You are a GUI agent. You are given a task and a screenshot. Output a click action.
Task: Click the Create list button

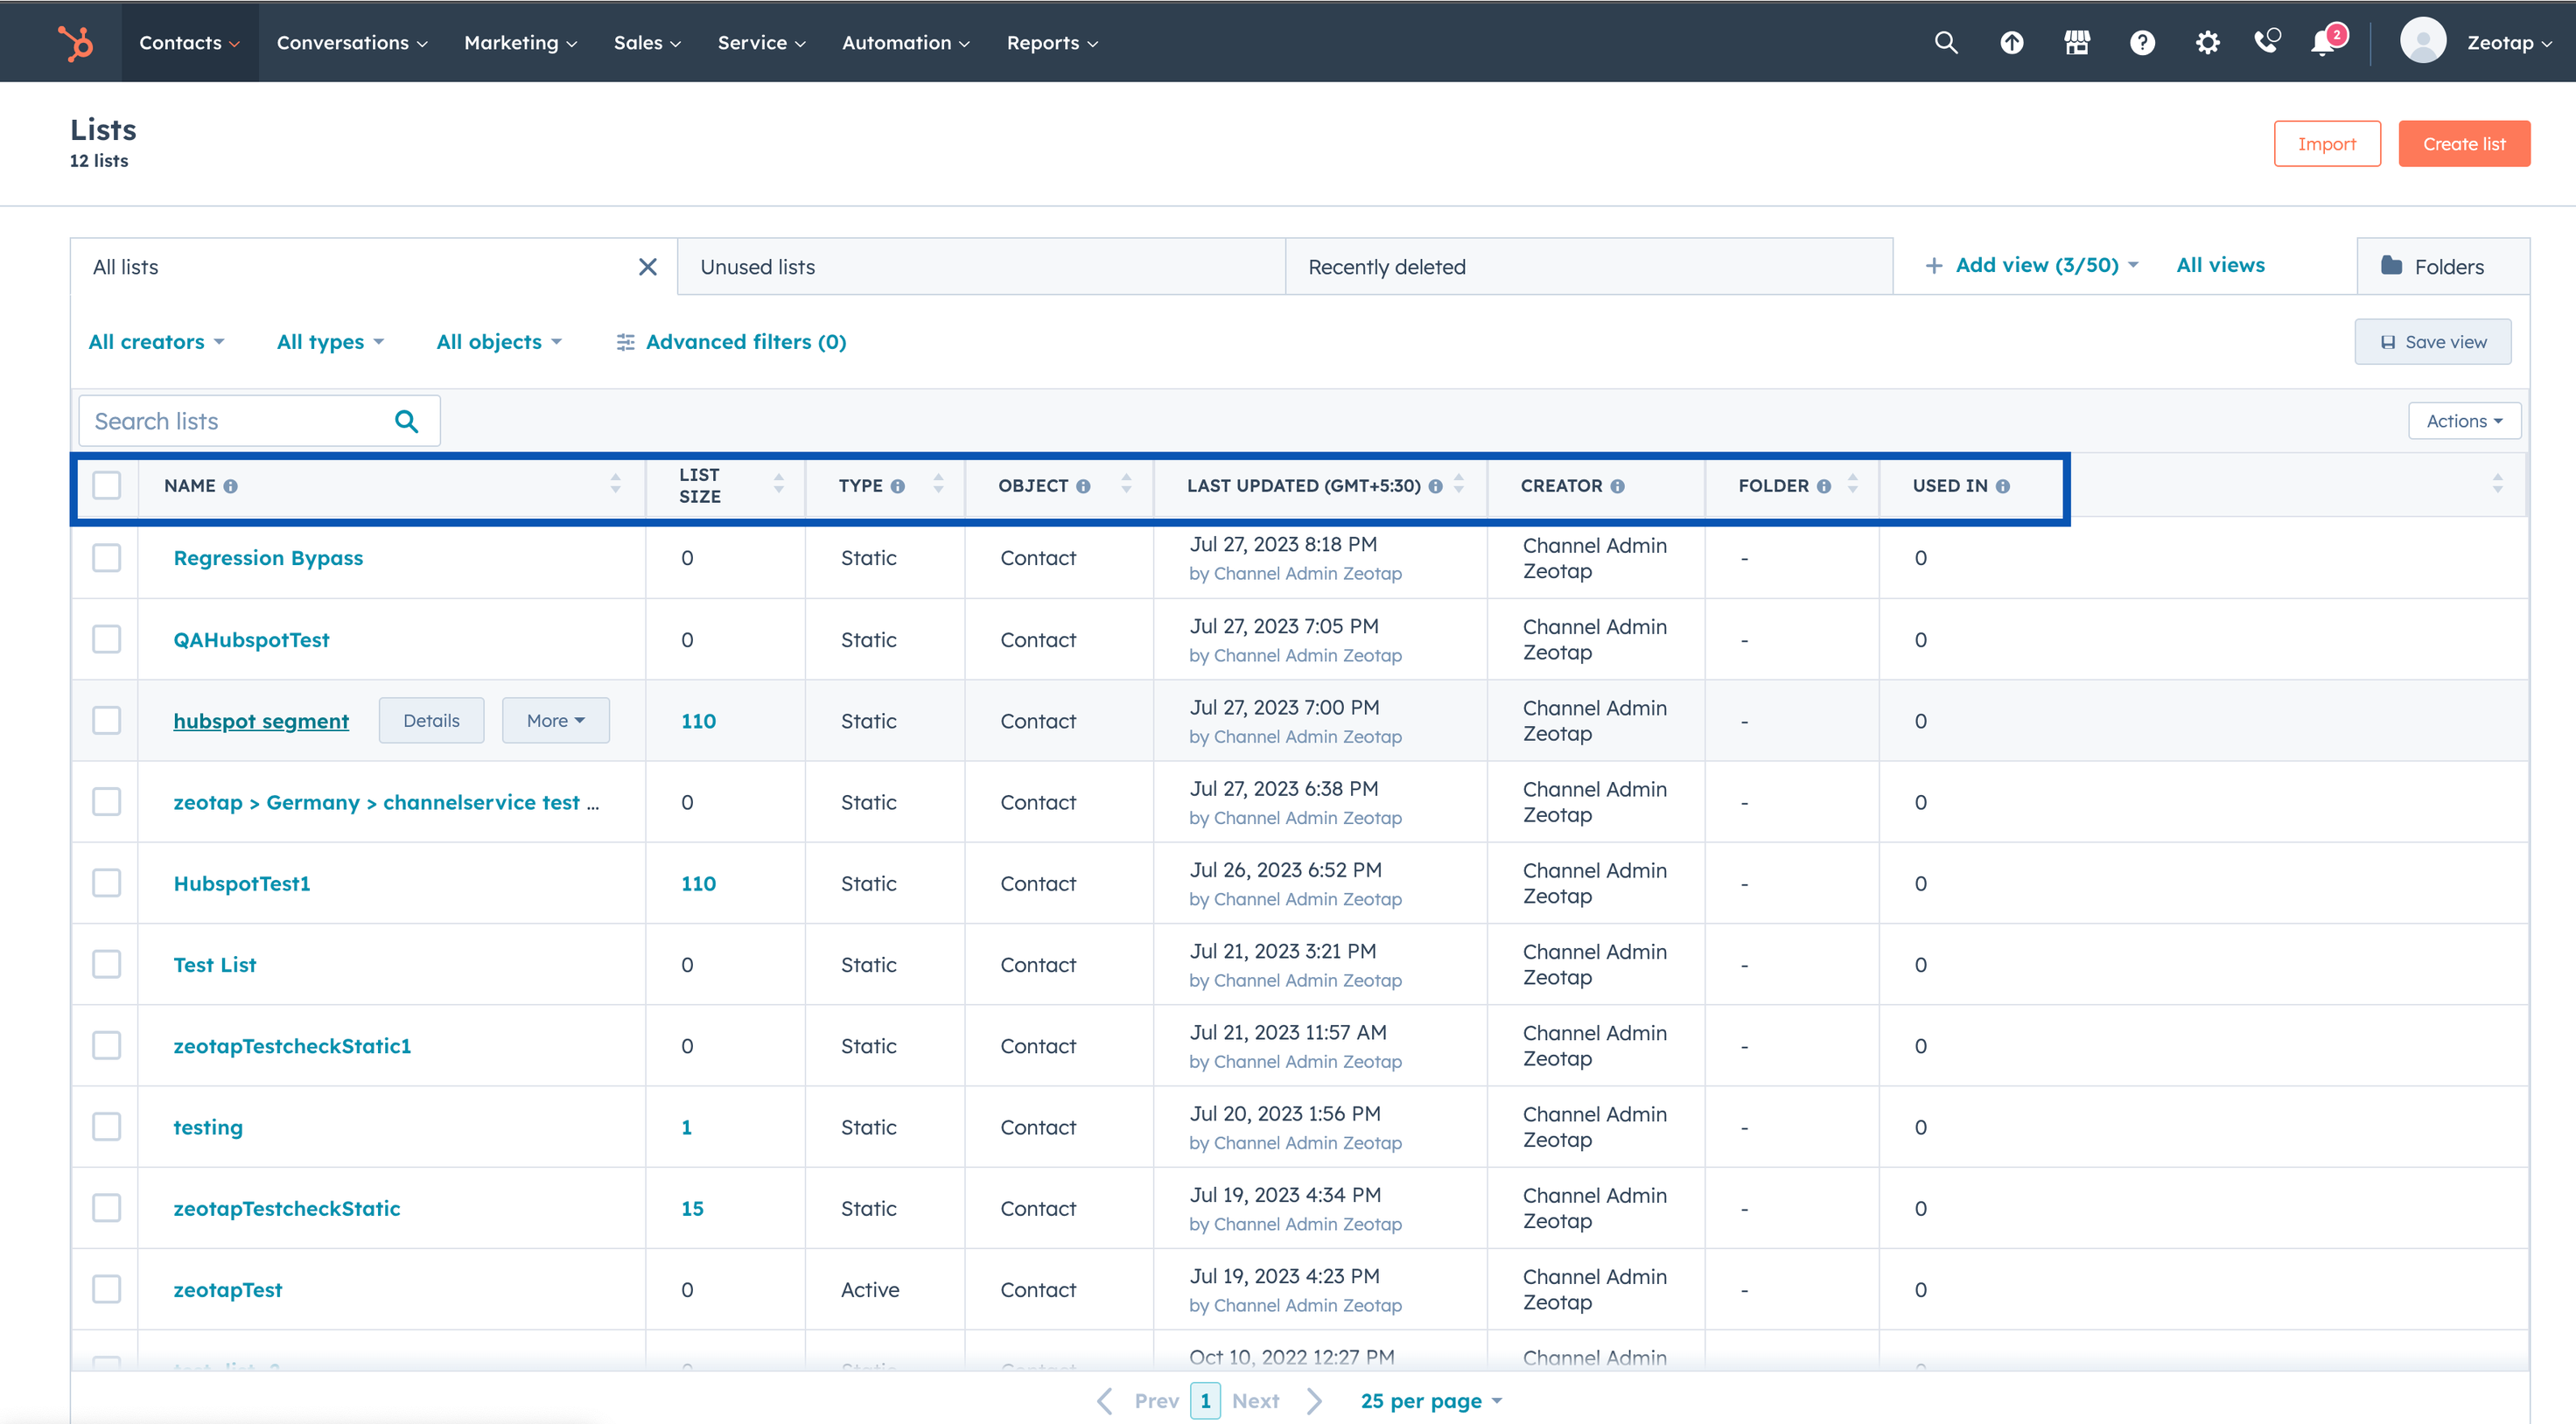click(2463, 144)
